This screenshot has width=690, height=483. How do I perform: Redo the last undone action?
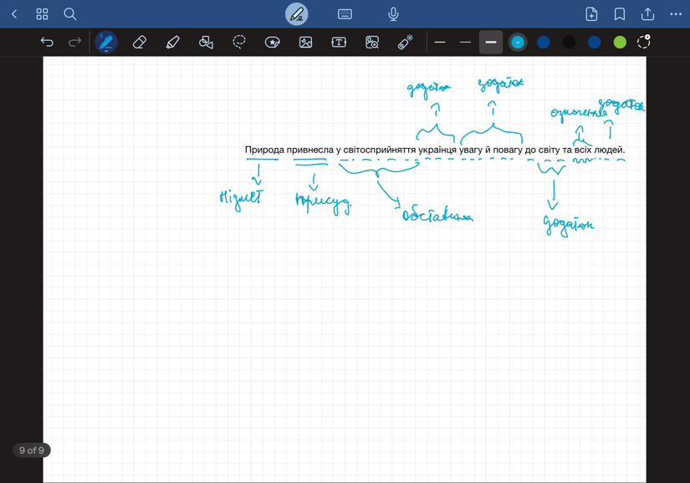click(74, 42)
